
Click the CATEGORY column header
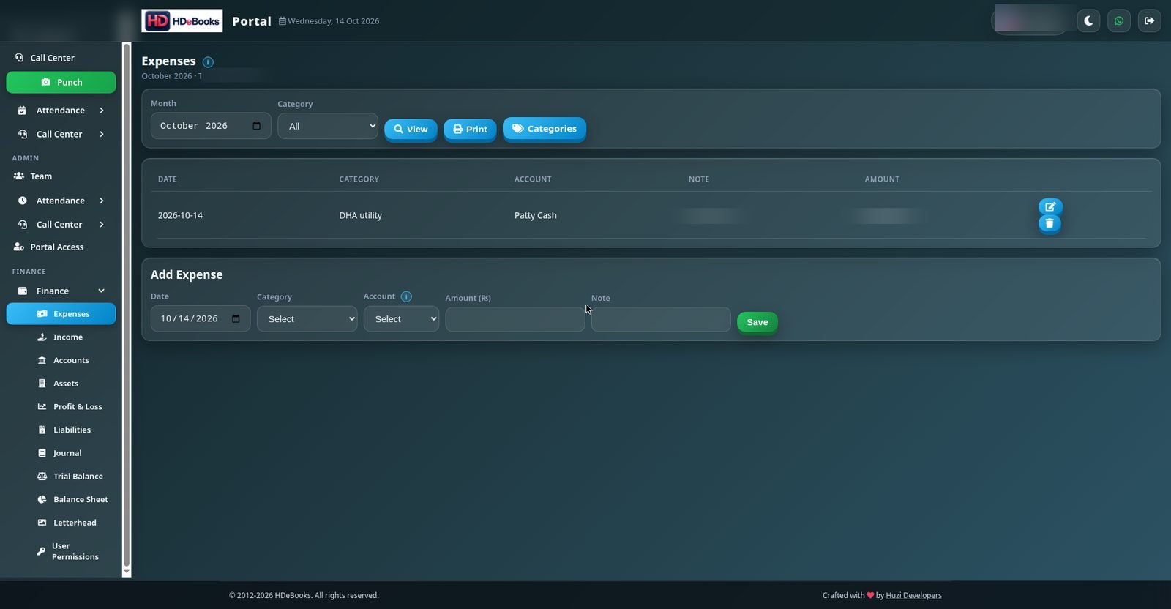(359, 179)
